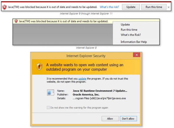
Task: Click the red blocked shield icon in the IE11 notification bar
Action: pos(4,7)
